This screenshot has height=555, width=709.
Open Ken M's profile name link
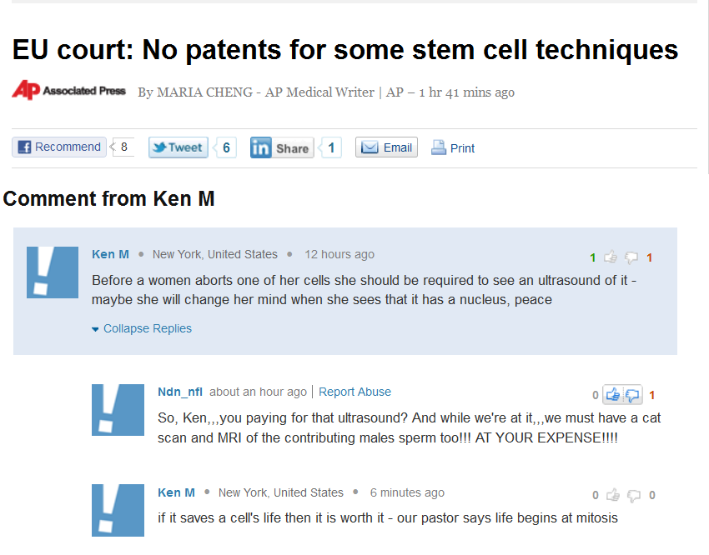(110, 254)
